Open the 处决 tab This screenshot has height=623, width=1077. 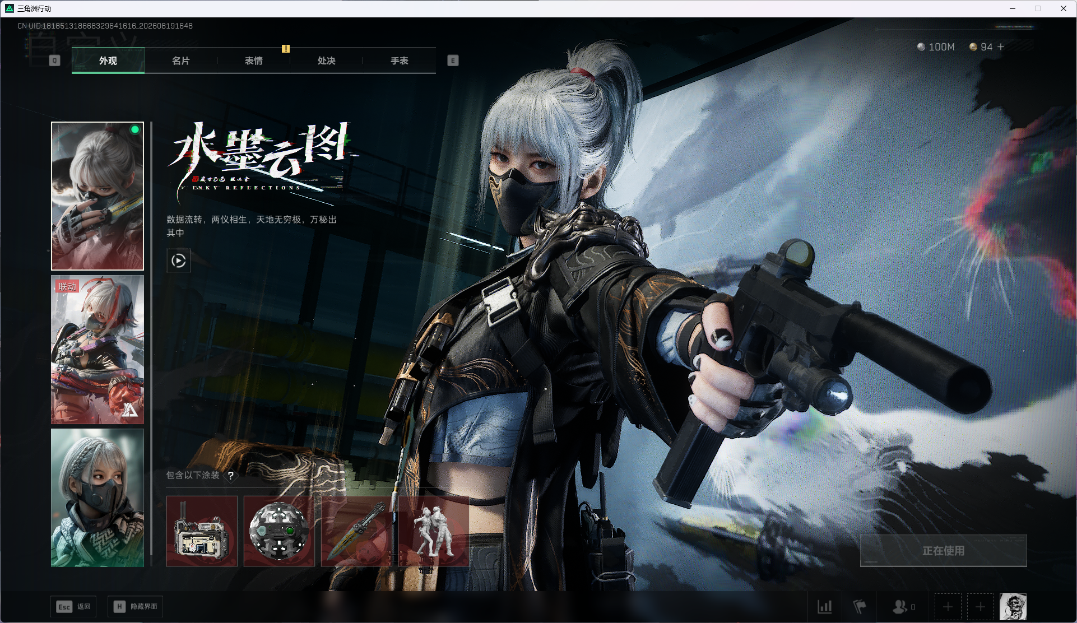(x=326, y=61)
